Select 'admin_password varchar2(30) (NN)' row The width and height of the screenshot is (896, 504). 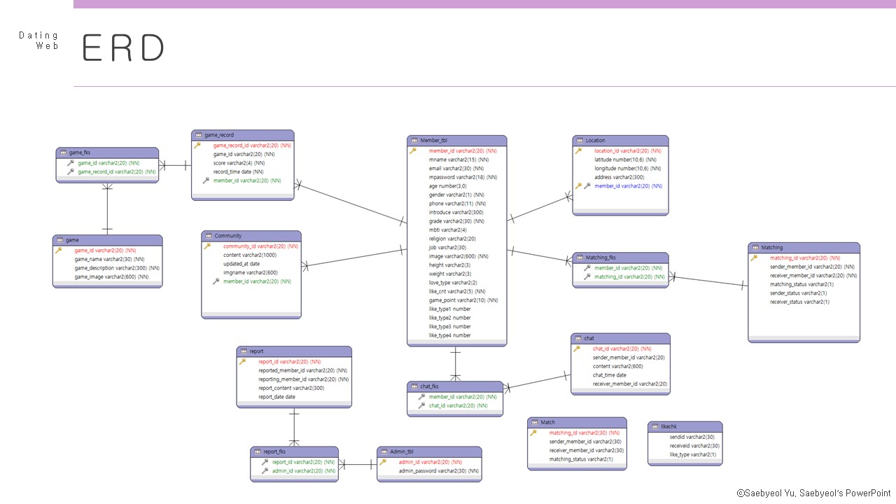tap(439, 471)
